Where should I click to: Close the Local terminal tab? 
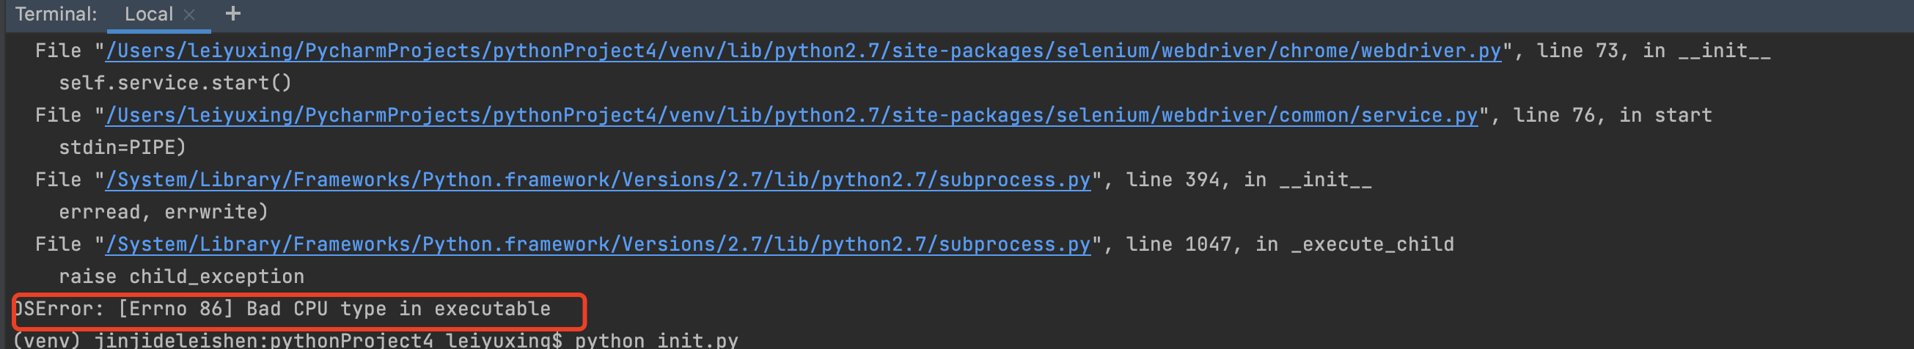189,14
